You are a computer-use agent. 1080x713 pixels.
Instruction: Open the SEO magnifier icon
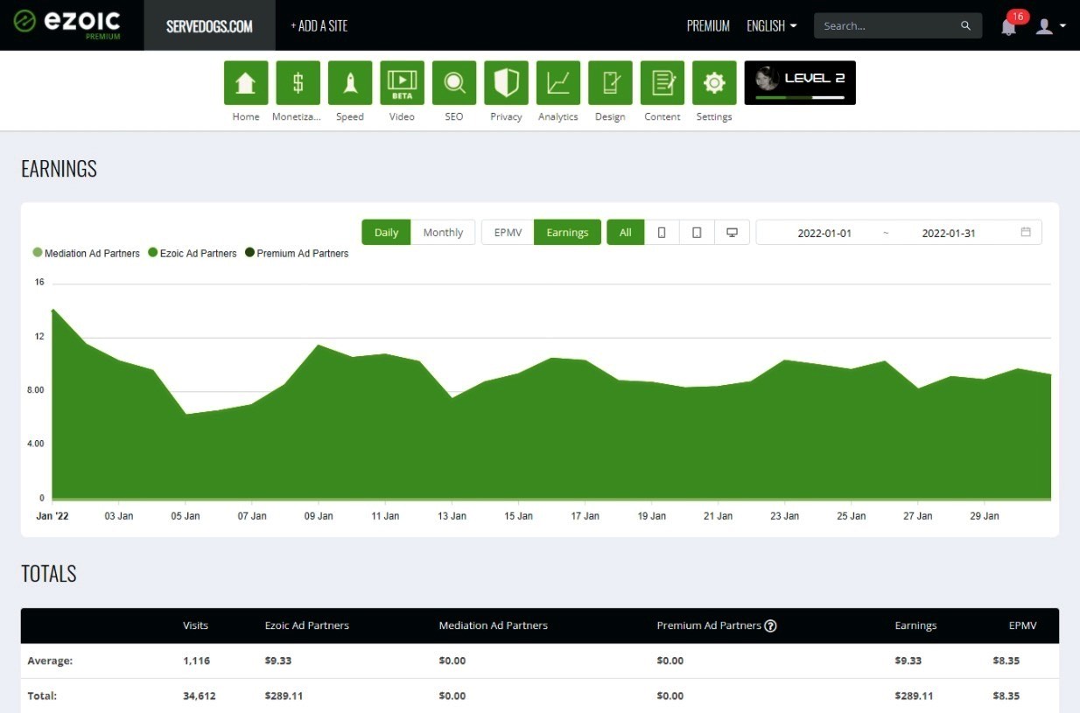(x=454, y=83)
